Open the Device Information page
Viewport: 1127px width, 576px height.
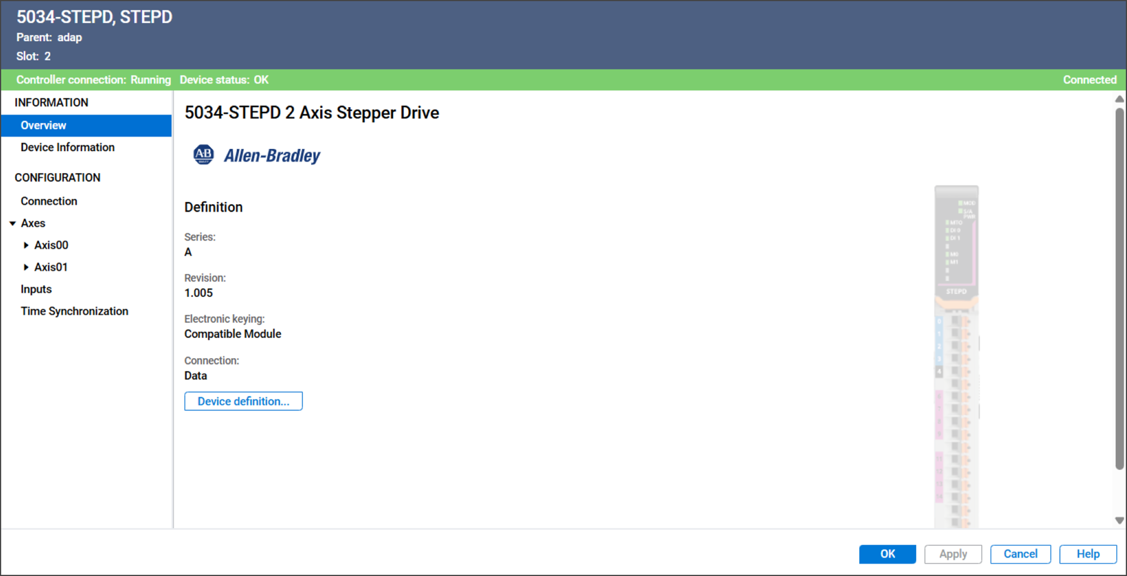[67, 147]
